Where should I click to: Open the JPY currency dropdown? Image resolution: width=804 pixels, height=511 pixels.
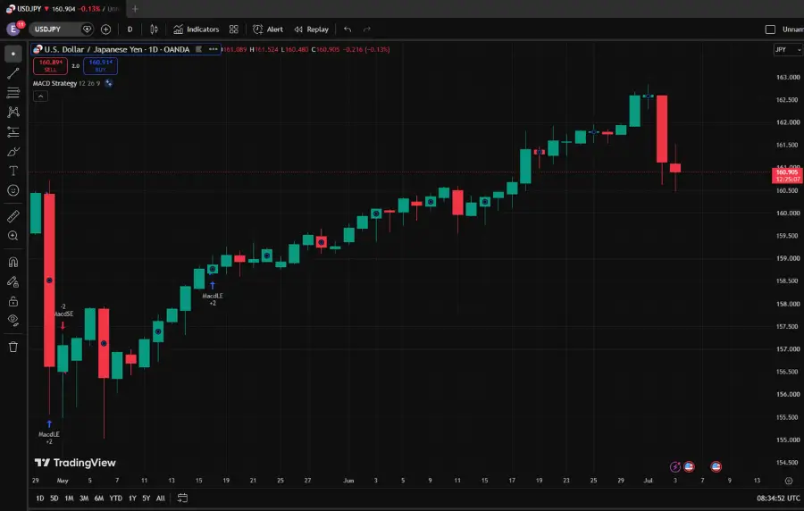pyautogui.click(x=788, y=49)
